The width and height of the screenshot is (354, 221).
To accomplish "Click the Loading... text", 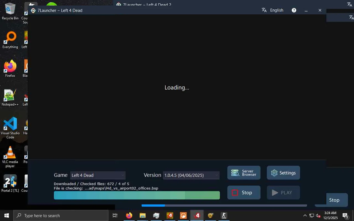I will click(x=177, y=88).
